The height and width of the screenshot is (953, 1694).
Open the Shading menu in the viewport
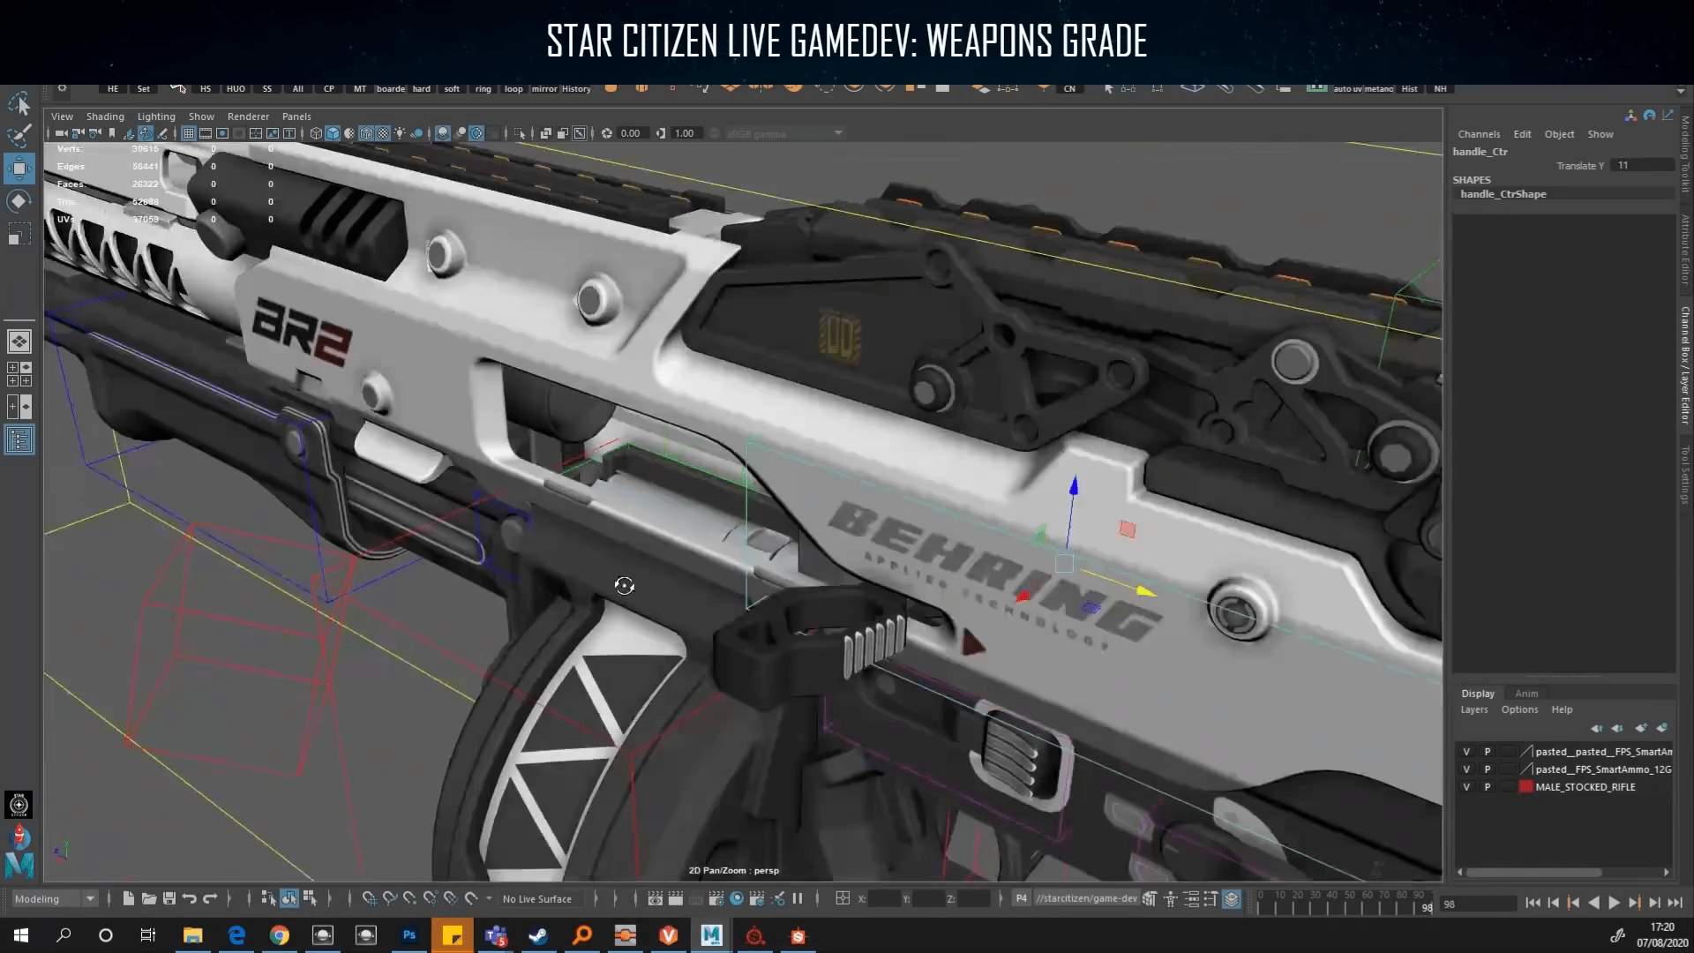(105, 116)
